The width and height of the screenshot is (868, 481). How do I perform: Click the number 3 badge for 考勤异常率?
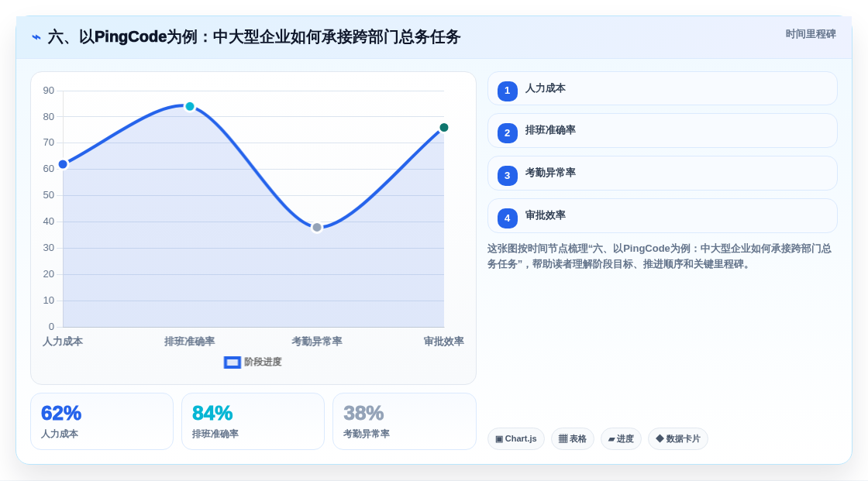(x=507, y=176)
